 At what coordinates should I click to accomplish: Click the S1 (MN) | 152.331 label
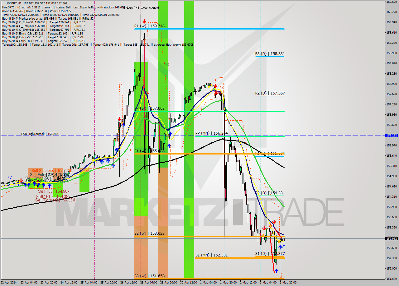click(x=211, y=255)
